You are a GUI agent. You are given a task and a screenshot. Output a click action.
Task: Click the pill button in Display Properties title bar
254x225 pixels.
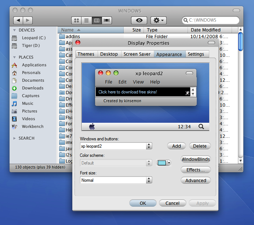click(x=211, y=43)
